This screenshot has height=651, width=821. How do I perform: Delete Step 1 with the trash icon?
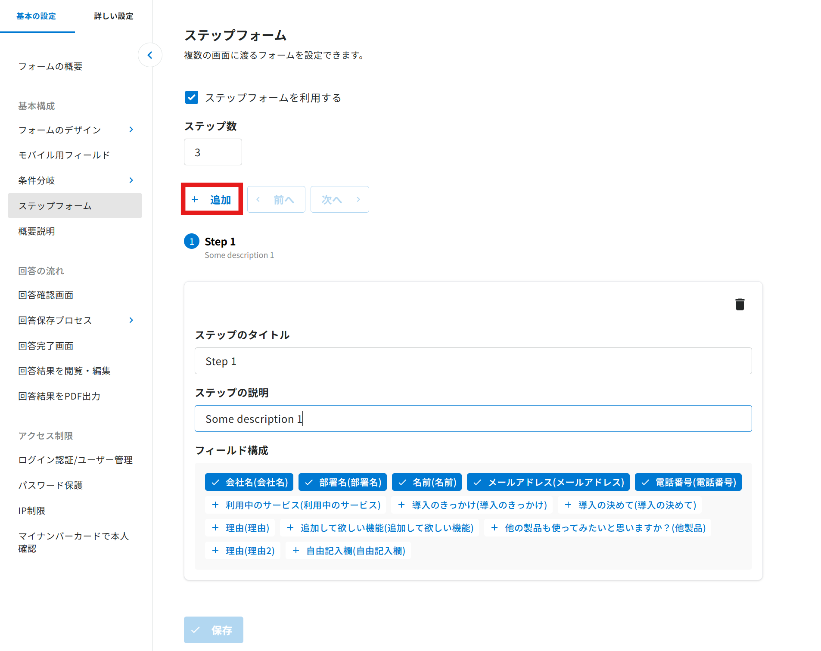click(x=740, y=304)
